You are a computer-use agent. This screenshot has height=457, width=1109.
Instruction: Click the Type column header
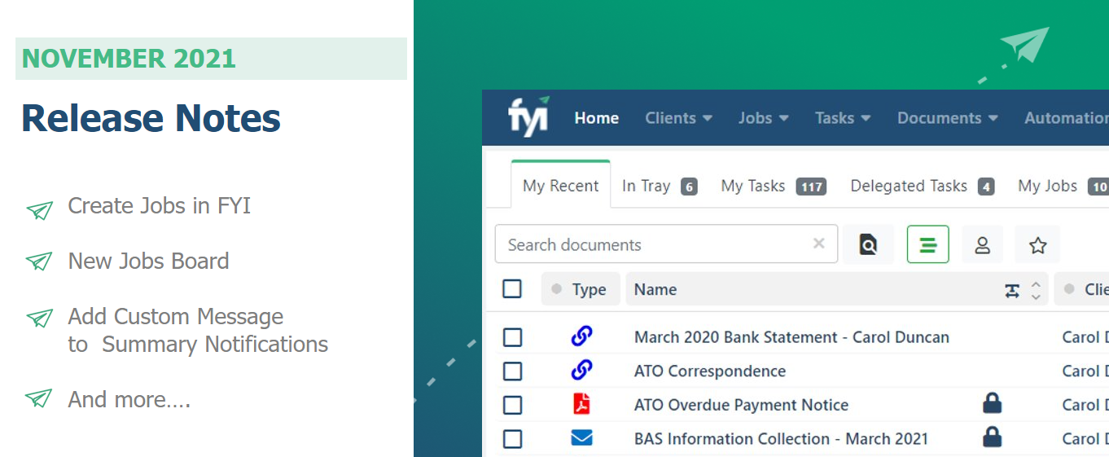(x=581, y=289)
